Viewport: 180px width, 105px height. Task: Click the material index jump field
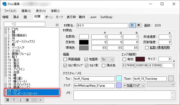pos(9,24)
